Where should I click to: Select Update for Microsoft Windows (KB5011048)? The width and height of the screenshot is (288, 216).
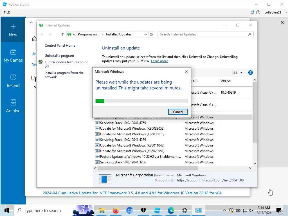coord(173,145)
